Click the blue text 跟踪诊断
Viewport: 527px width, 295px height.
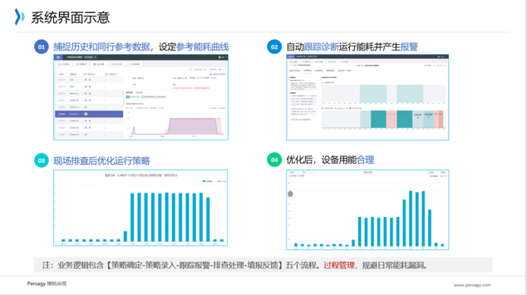click(321, 47)
